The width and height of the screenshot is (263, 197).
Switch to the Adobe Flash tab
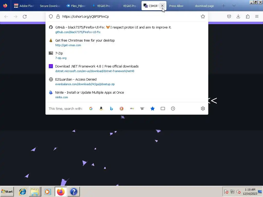[x=25, y=6]
